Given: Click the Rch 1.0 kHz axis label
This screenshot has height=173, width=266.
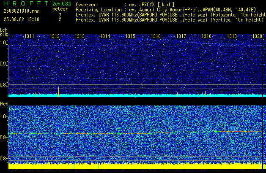Looking at the screenshot, I should pos(3,116).
